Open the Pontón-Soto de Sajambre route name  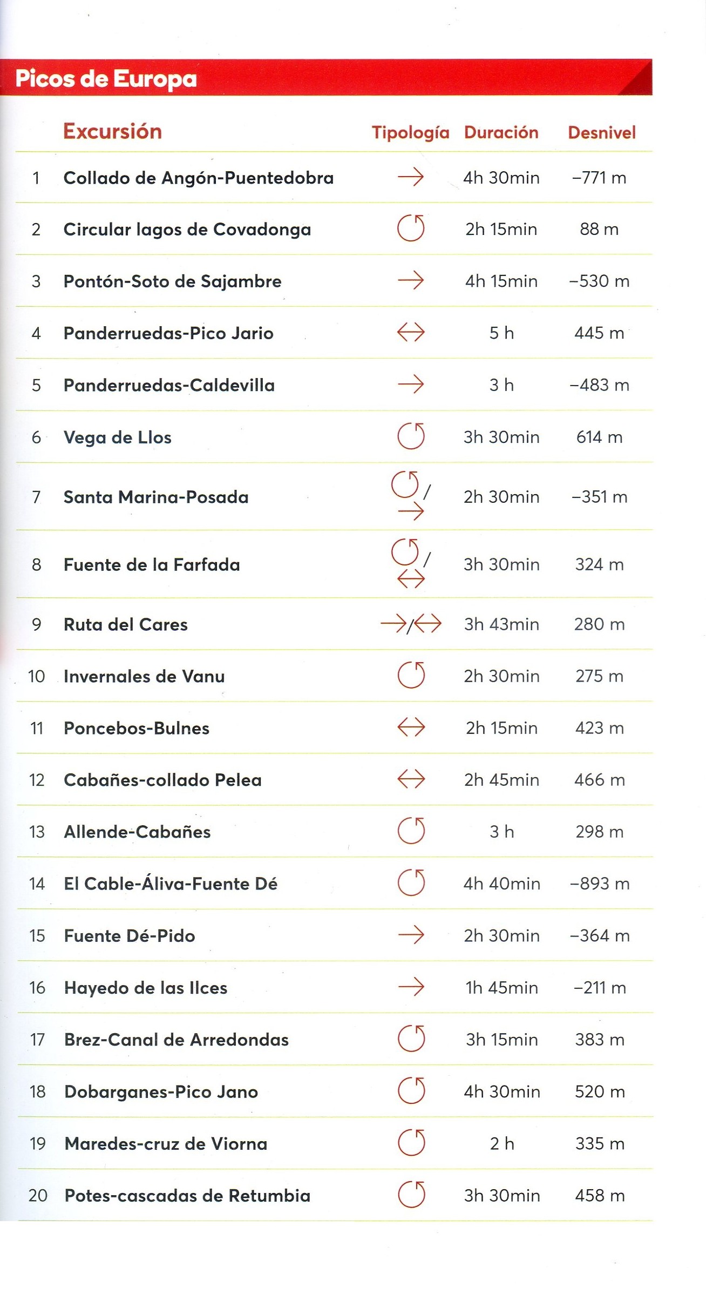point(172,281)
